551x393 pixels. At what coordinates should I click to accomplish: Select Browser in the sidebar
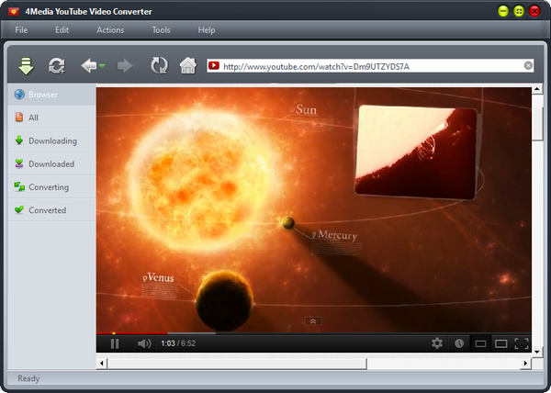pos(43,95)
